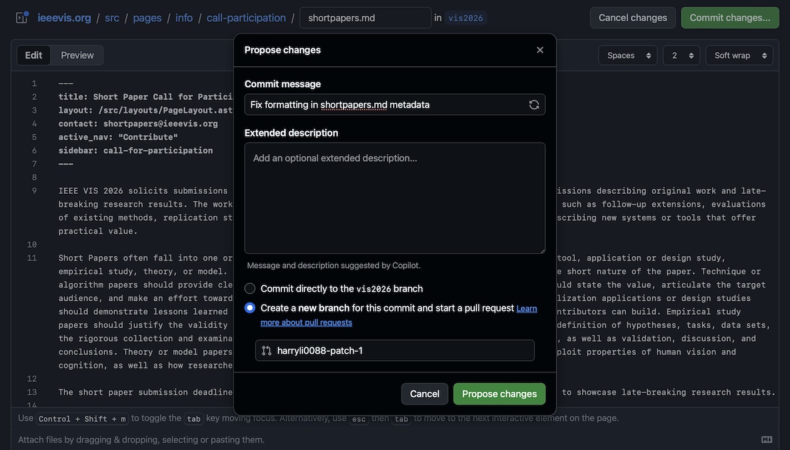Screen dimensions: 790x450
Task: Switch to the Edit tab
Action: 33,55
